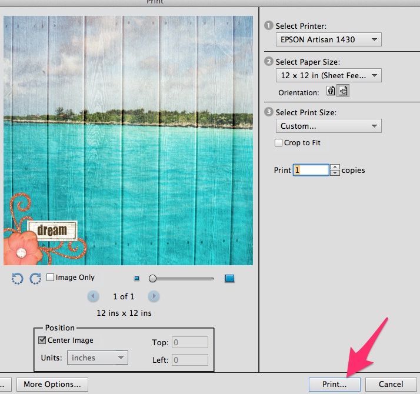The height and width of the screenshot is (394, 420).
Task: Expand the Select Print Size dropdown
Action: [x=328, y=126]
